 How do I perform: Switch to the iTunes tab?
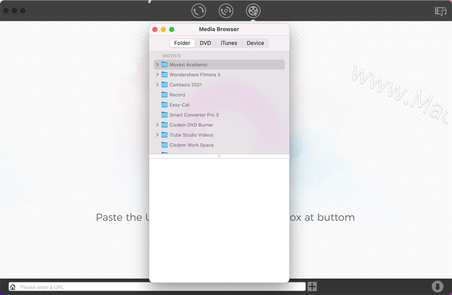pos(229,43)
